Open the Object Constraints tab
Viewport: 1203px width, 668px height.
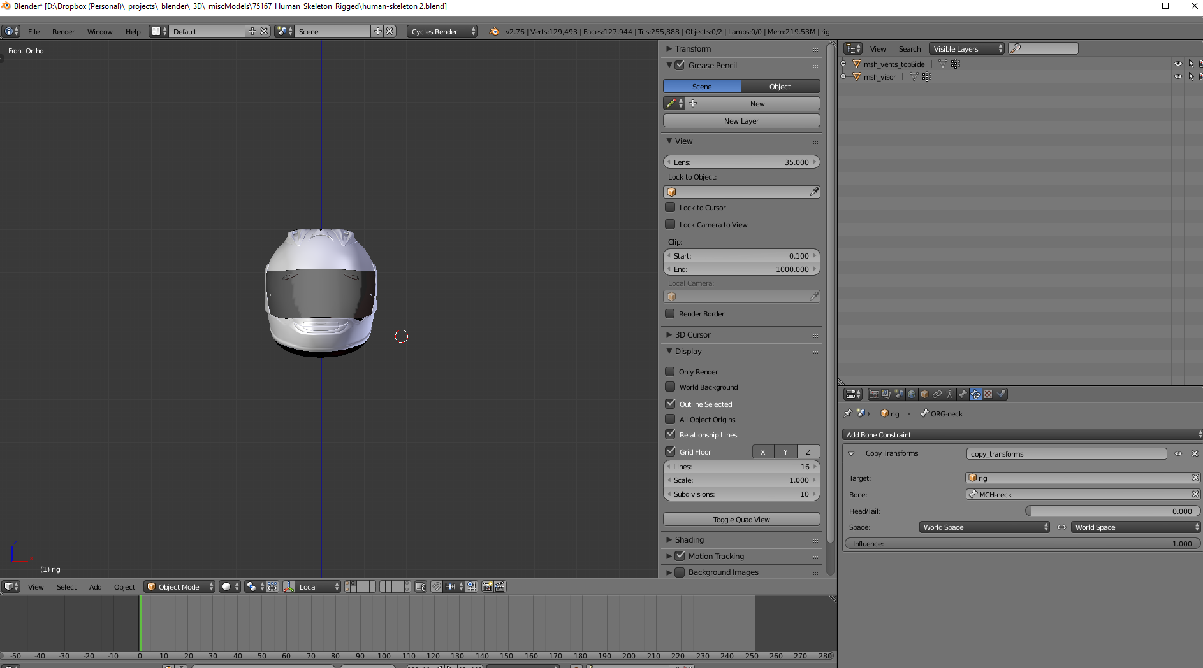937,394
